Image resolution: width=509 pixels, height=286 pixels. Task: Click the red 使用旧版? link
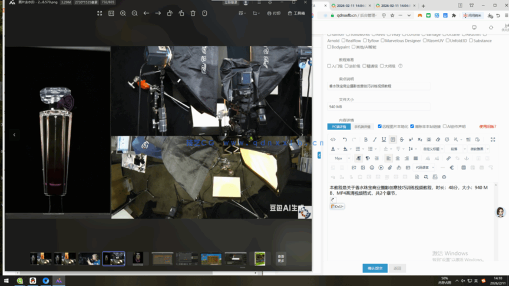[488, 127]
